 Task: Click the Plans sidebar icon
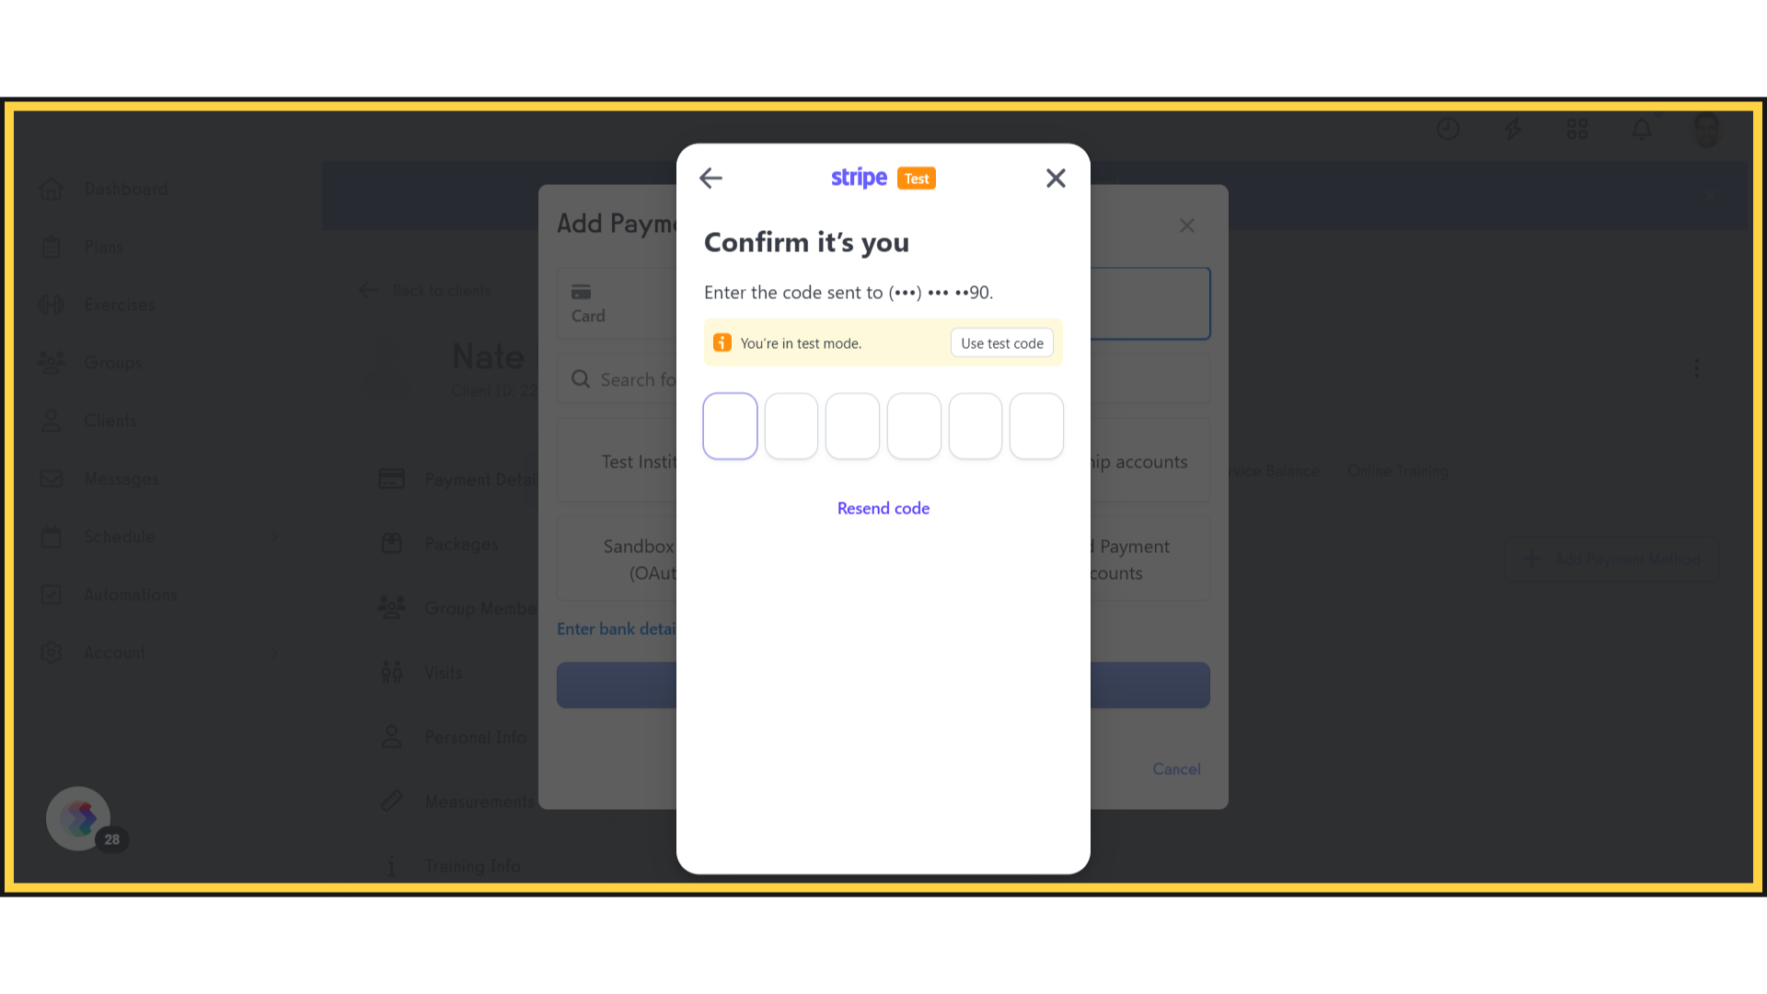point(51,247)
